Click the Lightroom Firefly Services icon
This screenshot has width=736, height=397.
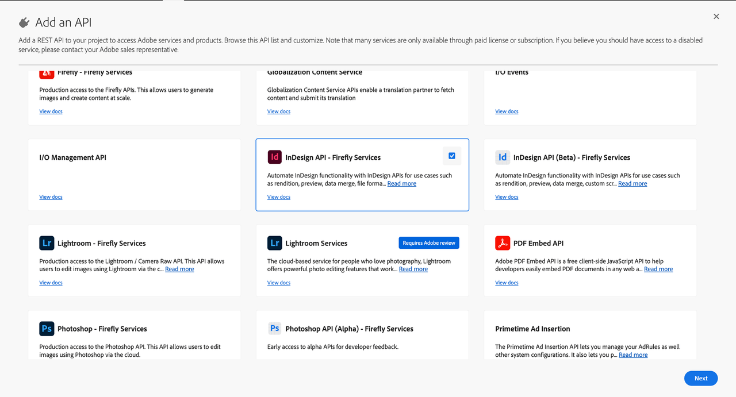tap(47, 243)
